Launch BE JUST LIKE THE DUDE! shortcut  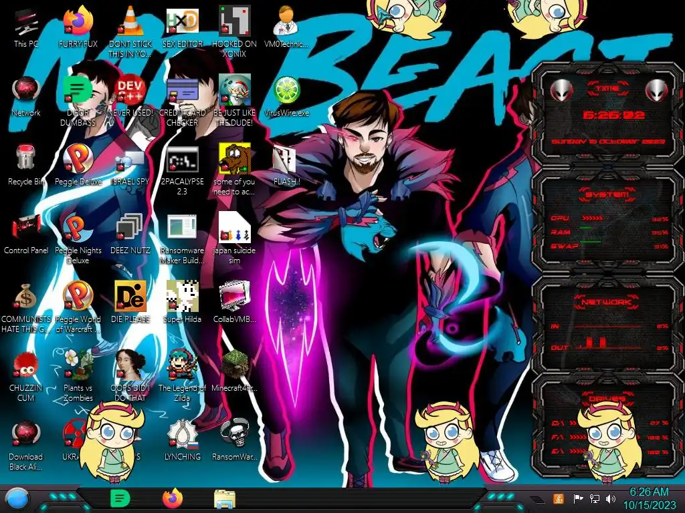coord(234,100)
